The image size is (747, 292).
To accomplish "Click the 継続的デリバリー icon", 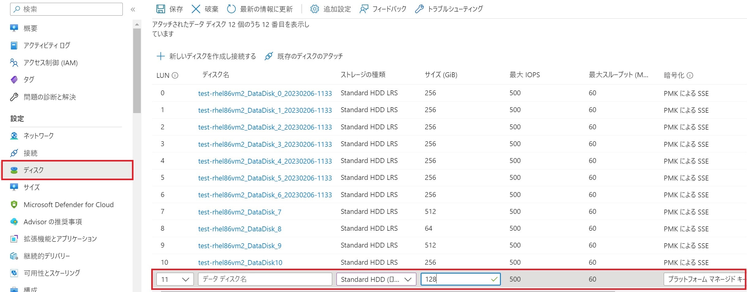I will click(x=14, y=256).
